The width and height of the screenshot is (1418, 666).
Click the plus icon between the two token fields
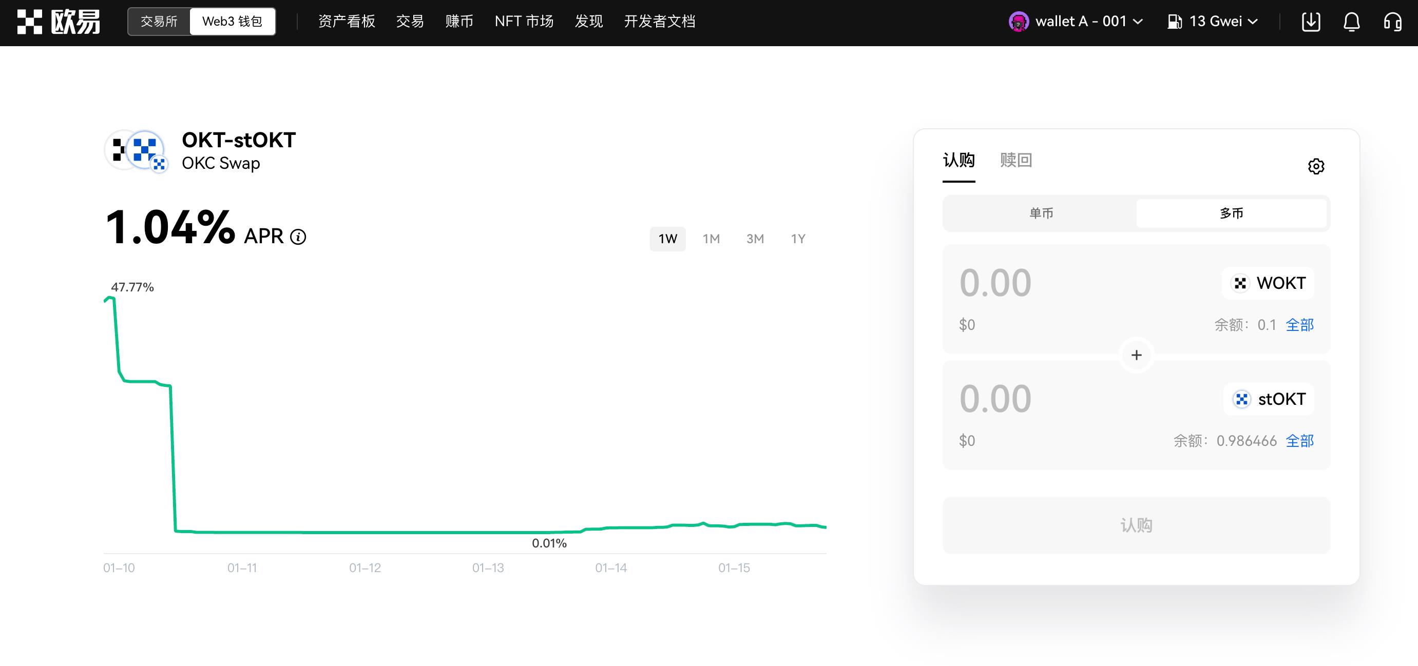(x=1136, y=355)
